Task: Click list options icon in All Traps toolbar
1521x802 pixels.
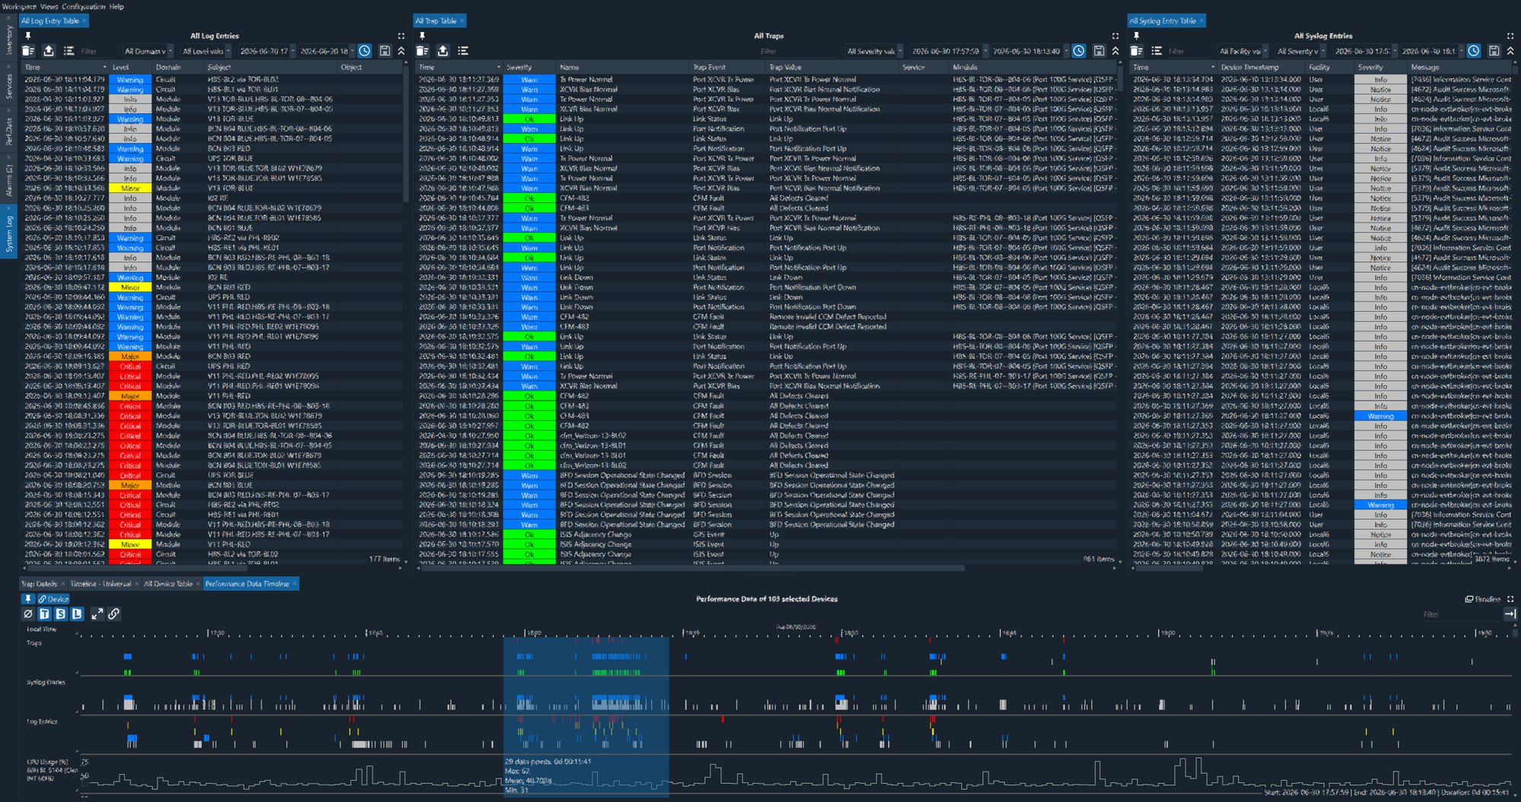Action: 462,51
